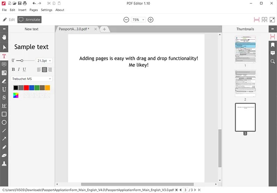This screenshot has width=277, height=193.
Task: Pick the Highlighter marker tool
Action: point(4,81)
